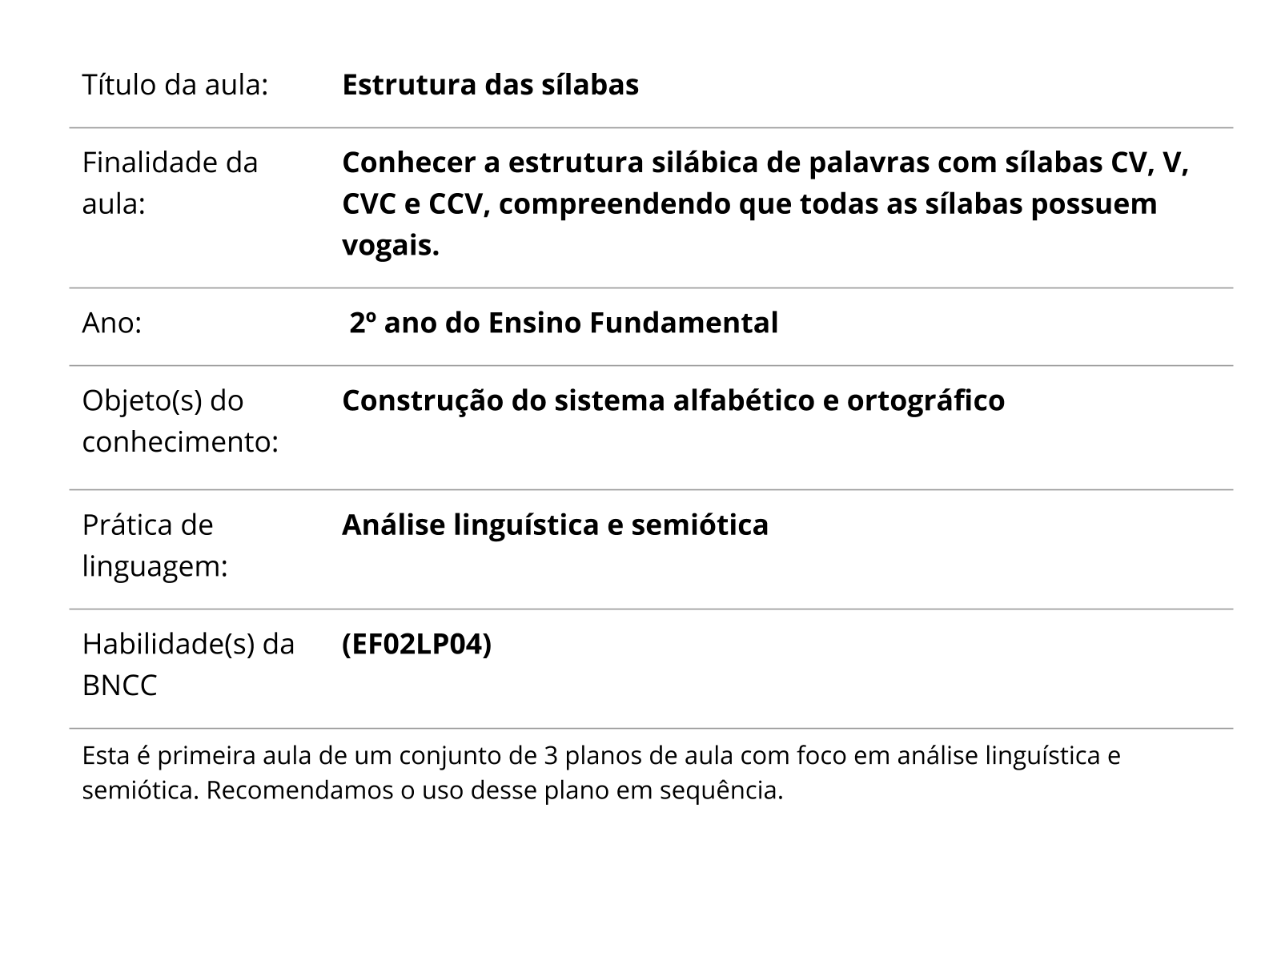The image size is (1281, 961).
Task: Click the 'Objeto(s) do conhecimento:' label
Action: pos(180,421)
